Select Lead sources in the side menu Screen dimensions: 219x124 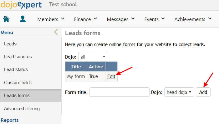(x=31, y=57)
